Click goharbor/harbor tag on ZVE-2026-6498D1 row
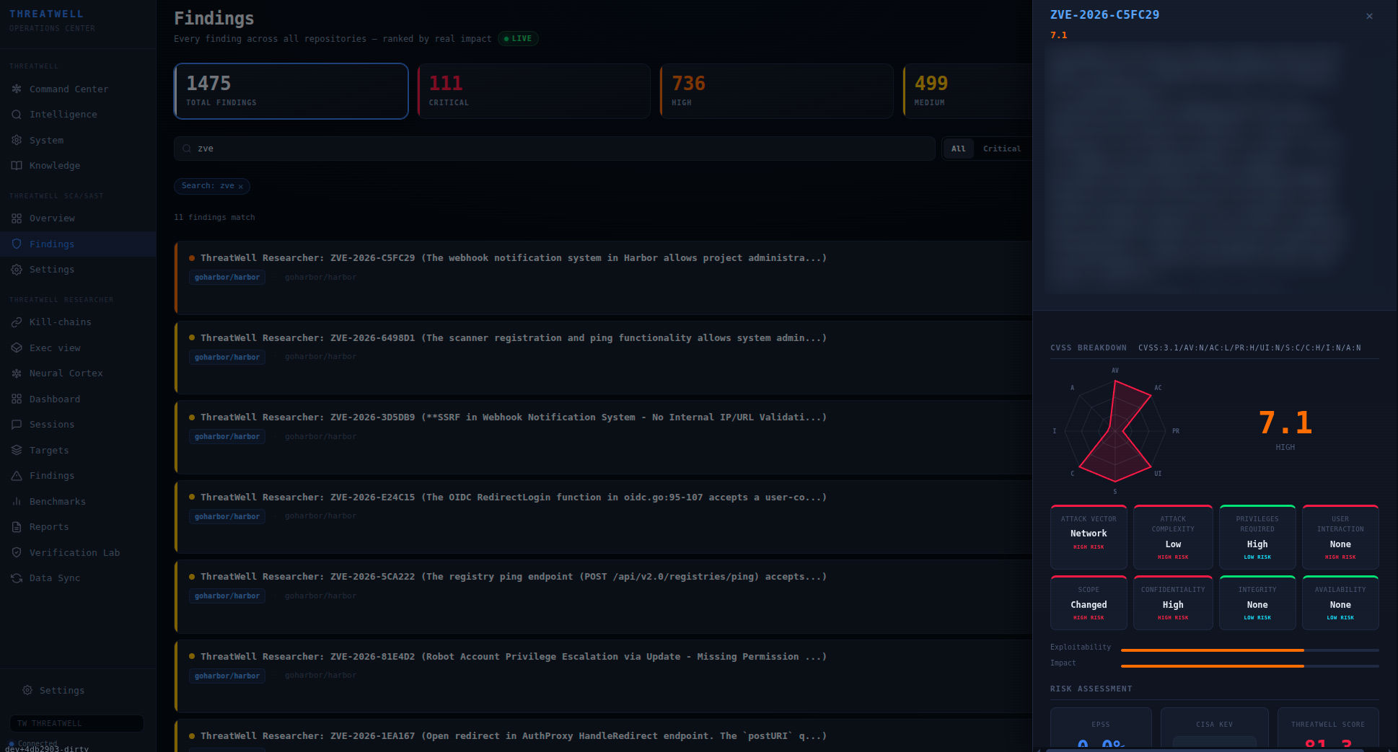Image resolution: width=1398 pixels, height=752 pixels. (x=227, y=357)
